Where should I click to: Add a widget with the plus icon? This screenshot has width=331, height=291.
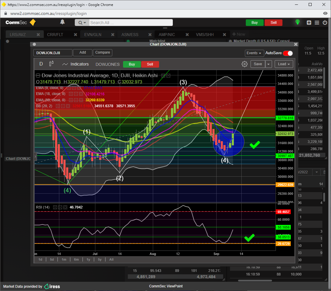[309, 23]
